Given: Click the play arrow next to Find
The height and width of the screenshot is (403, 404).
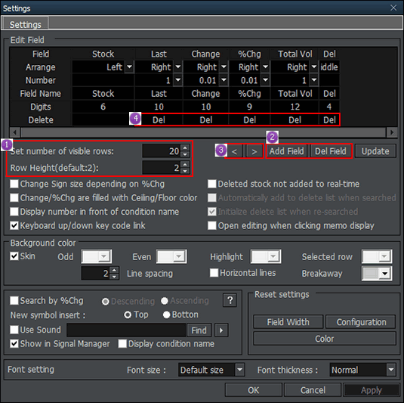Looking at the screenshot, I should (x=221, y=330).
